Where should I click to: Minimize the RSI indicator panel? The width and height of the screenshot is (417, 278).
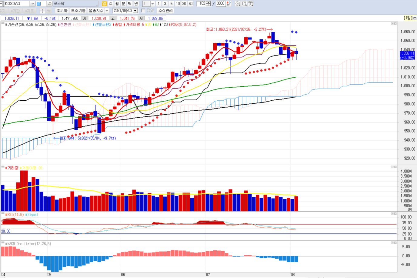392,213
